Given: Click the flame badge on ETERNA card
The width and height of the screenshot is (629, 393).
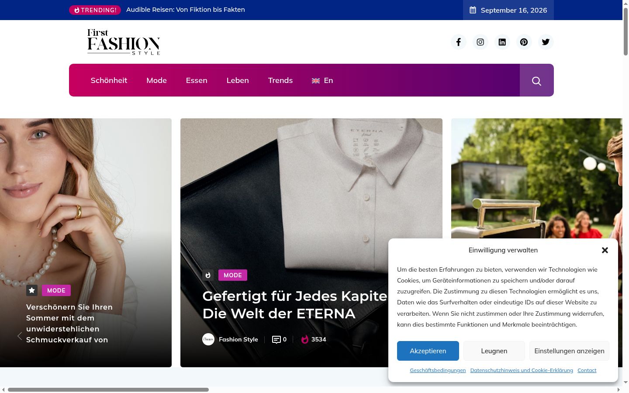Looking at the screenshot, I should 208,275.
